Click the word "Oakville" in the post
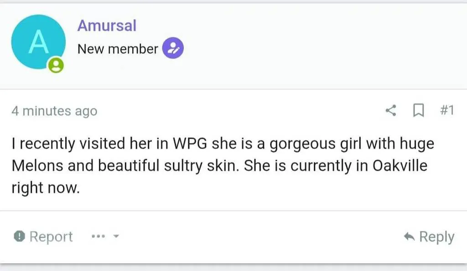The image size is (467, 271). [x=400, y=165]
